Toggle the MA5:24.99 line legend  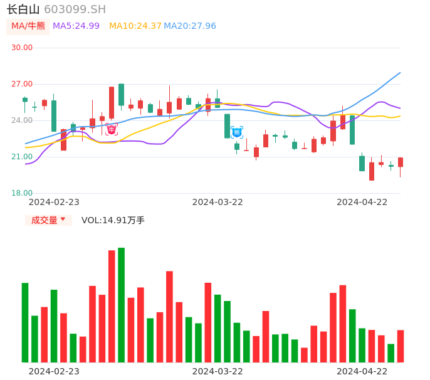point(76,26)
